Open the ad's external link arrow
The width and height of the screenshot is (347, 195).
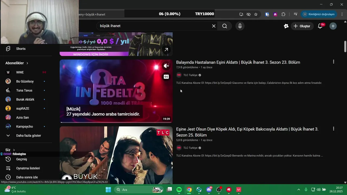[166, 50]
